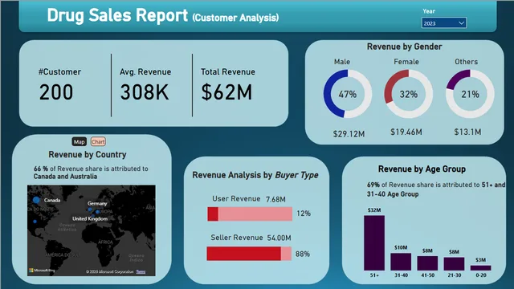Click the 88% Seller Revenue label
Viewport: 514px width, 289px height.
click(x=303, y=254)
